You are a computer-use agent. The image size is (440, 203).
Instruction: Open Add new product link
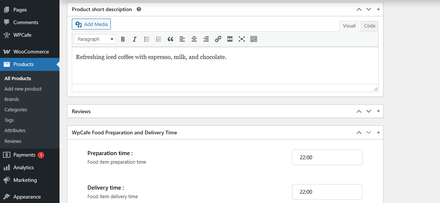click(x=23, y=89)
